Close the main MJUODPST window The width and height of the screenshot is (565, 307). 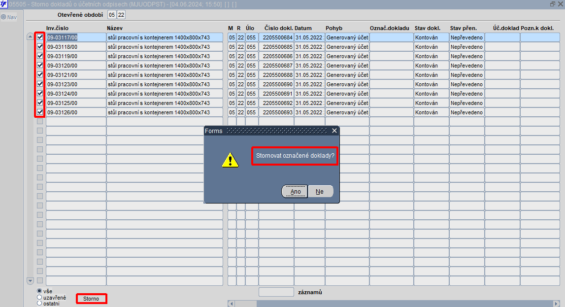pos(560,4)
